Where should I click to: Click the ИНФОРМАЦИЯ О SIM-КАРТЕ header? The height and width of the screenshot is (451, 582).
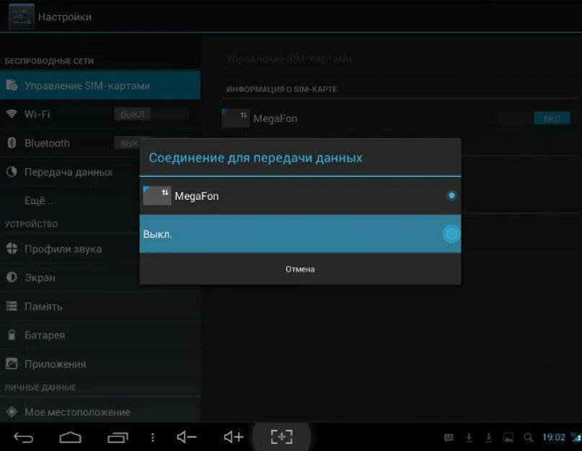[282, 89]
